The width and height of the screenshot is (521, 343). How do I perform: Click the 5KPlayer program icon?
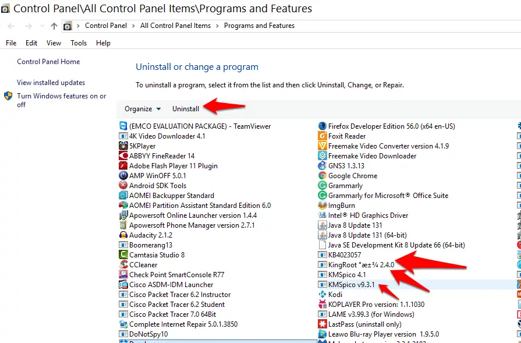tap(123, 146)
